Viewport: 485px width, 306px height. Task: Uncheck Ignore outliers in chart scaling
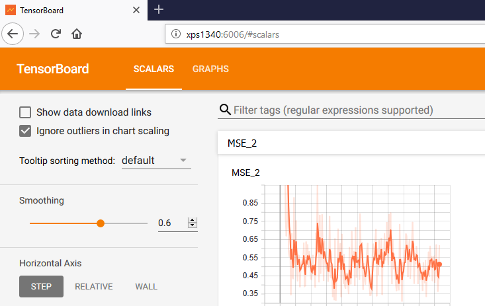pyautogui.click(x=25, y=131)
